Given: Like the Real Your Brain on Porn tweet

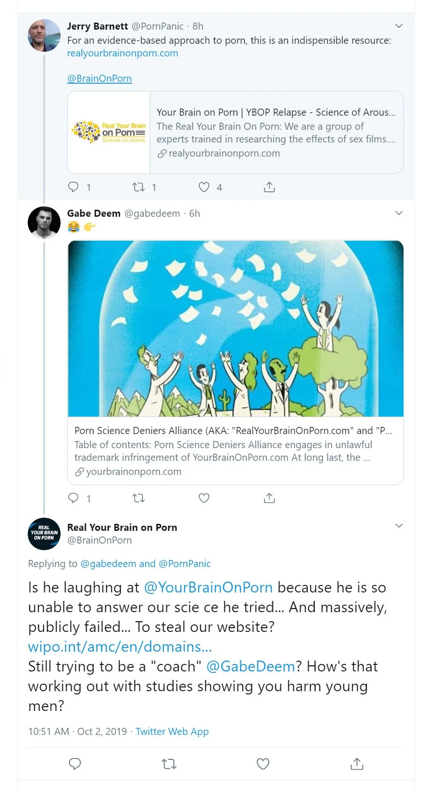Looking at the screenshot, I should tap(263, 764).
